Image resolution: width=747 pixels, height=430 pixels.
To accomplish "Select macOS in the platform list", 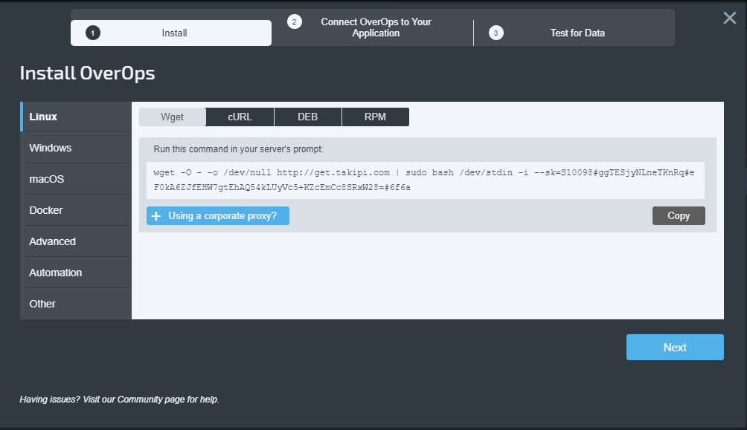I will 76,179.
